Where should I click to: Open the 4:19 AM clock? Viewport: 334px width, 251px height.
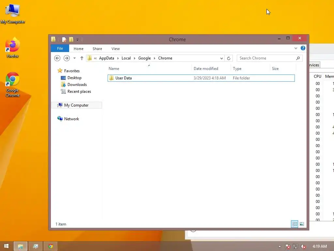pos(320,246)
